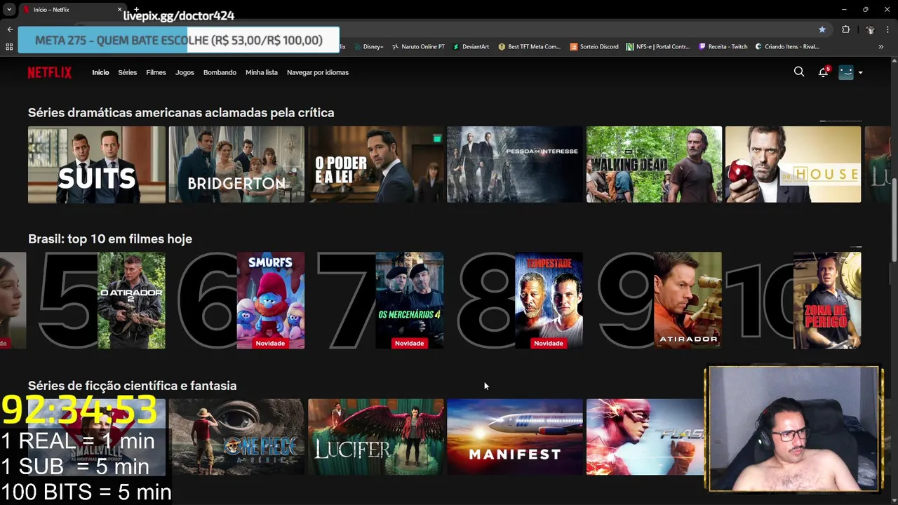898x505 pixels.
Task: Open Minha lista in Netflix nav
Action: point(262,72)
